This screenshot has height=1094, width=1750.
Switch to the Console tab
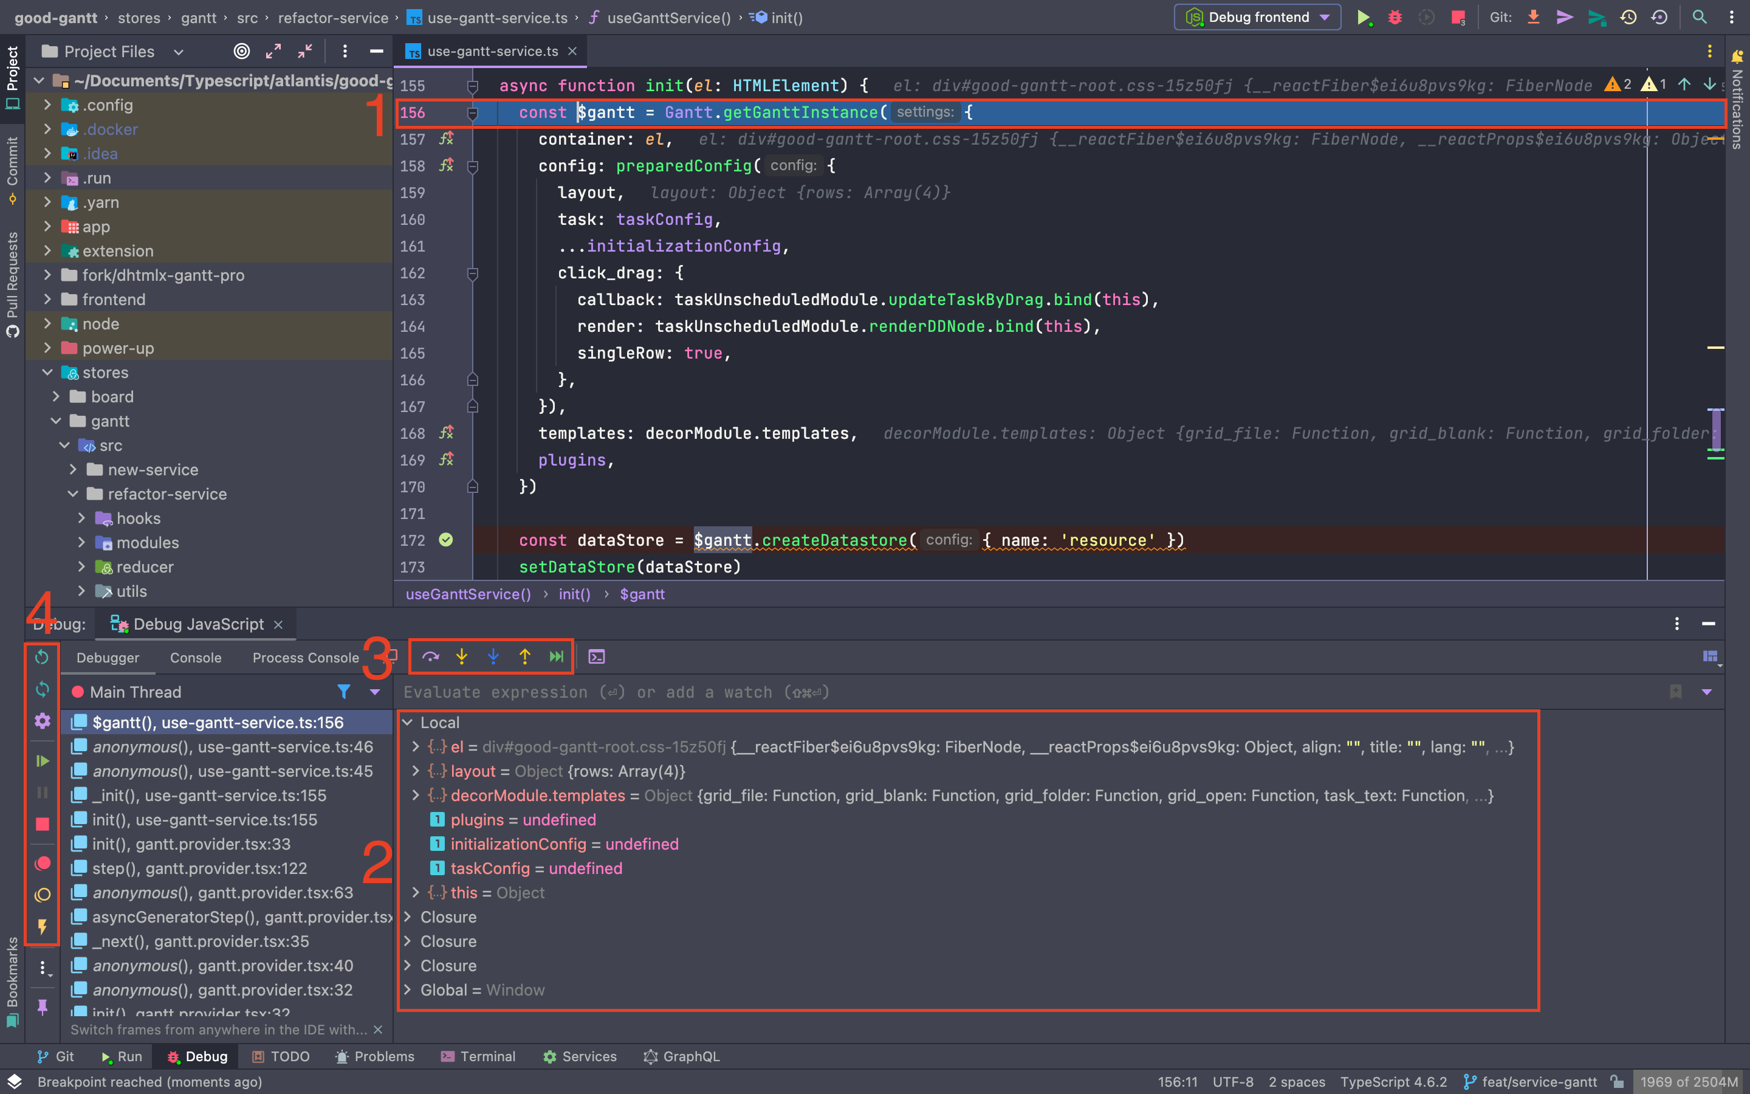click(196, 658)
